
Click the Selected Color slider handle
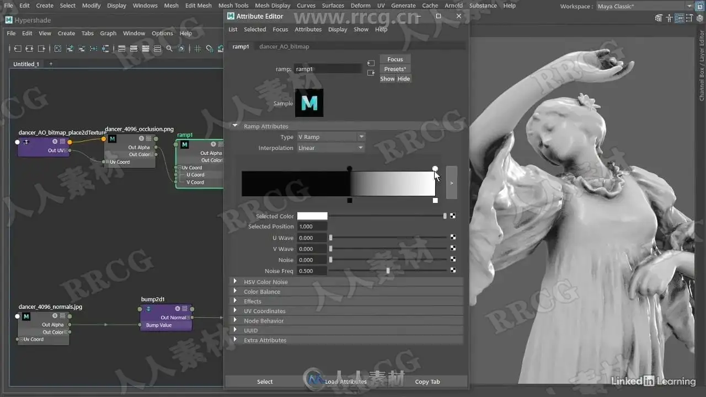point(445,216)
